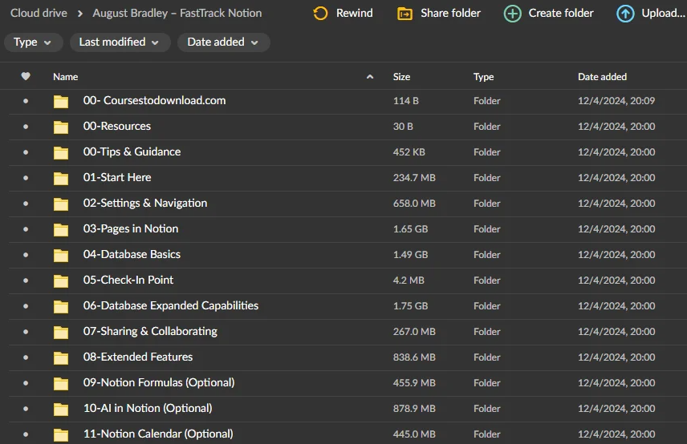Click the Upload arrow icon
Viewport: 687px width, 444px height.
[625, 14]
